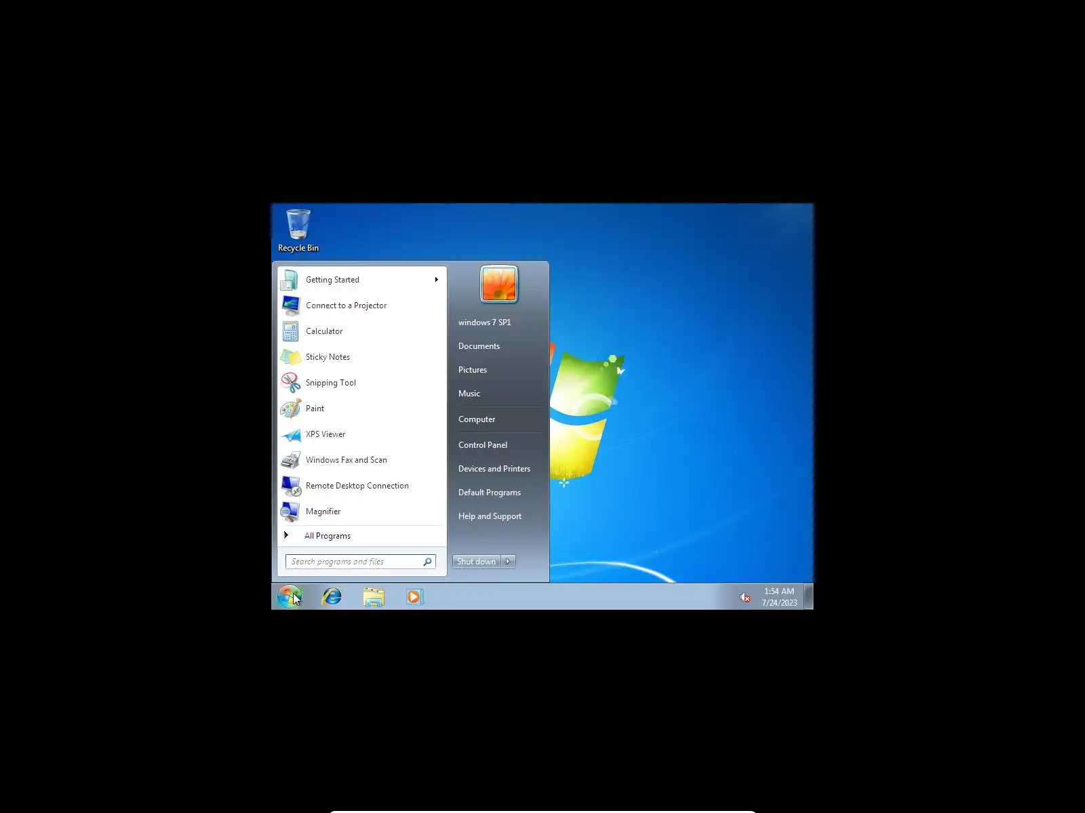Click the Magnifier label
The width and height of the screenshot is (1085, 813).
pyautogui.click(x=323, y=512)
